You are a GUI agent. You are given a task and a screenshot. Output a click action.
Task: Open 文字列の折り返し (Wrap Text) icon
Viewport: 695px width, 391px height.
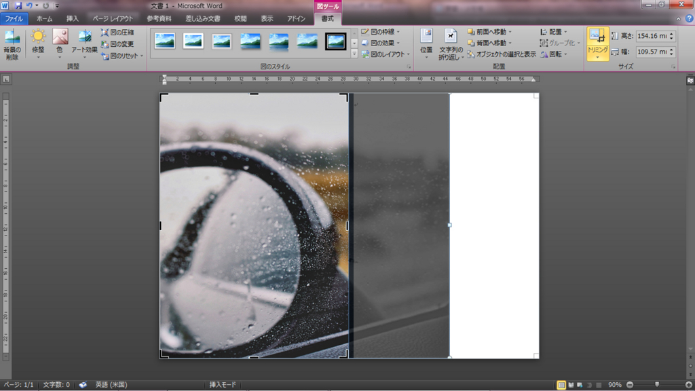(x=451, y=43)
